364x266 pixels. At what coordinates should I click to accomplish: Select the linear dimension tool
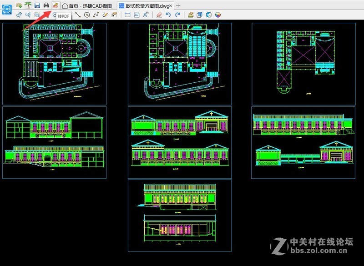tap(127, 15)
